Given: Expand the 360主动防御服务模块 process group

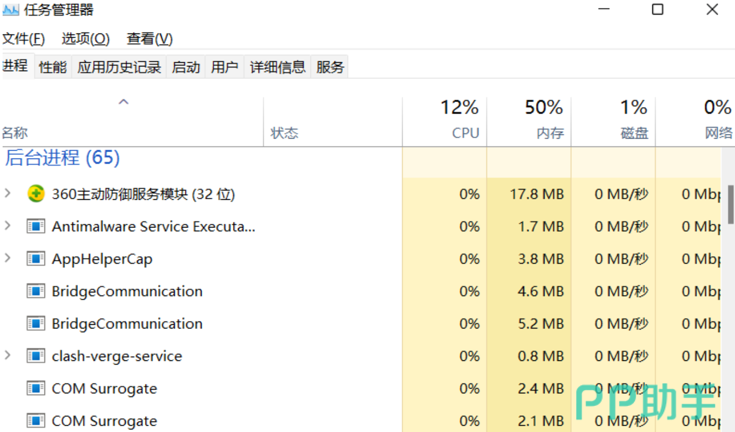Looking at the screenshot, I should click(7, 194).
